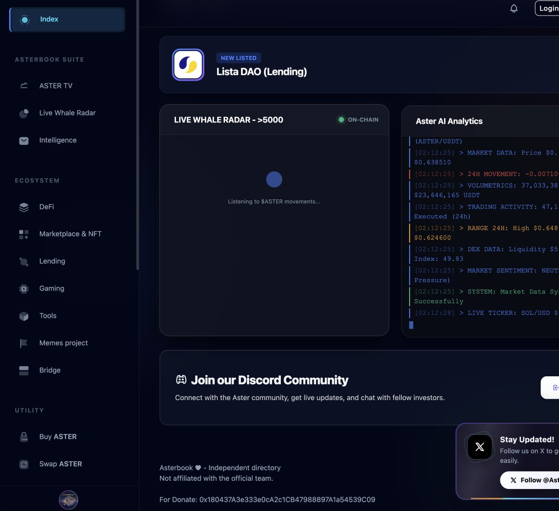The width and height of the screenshot is (559, 511).
Task: Click the Memes project flag icon
Action: point(24,343)
